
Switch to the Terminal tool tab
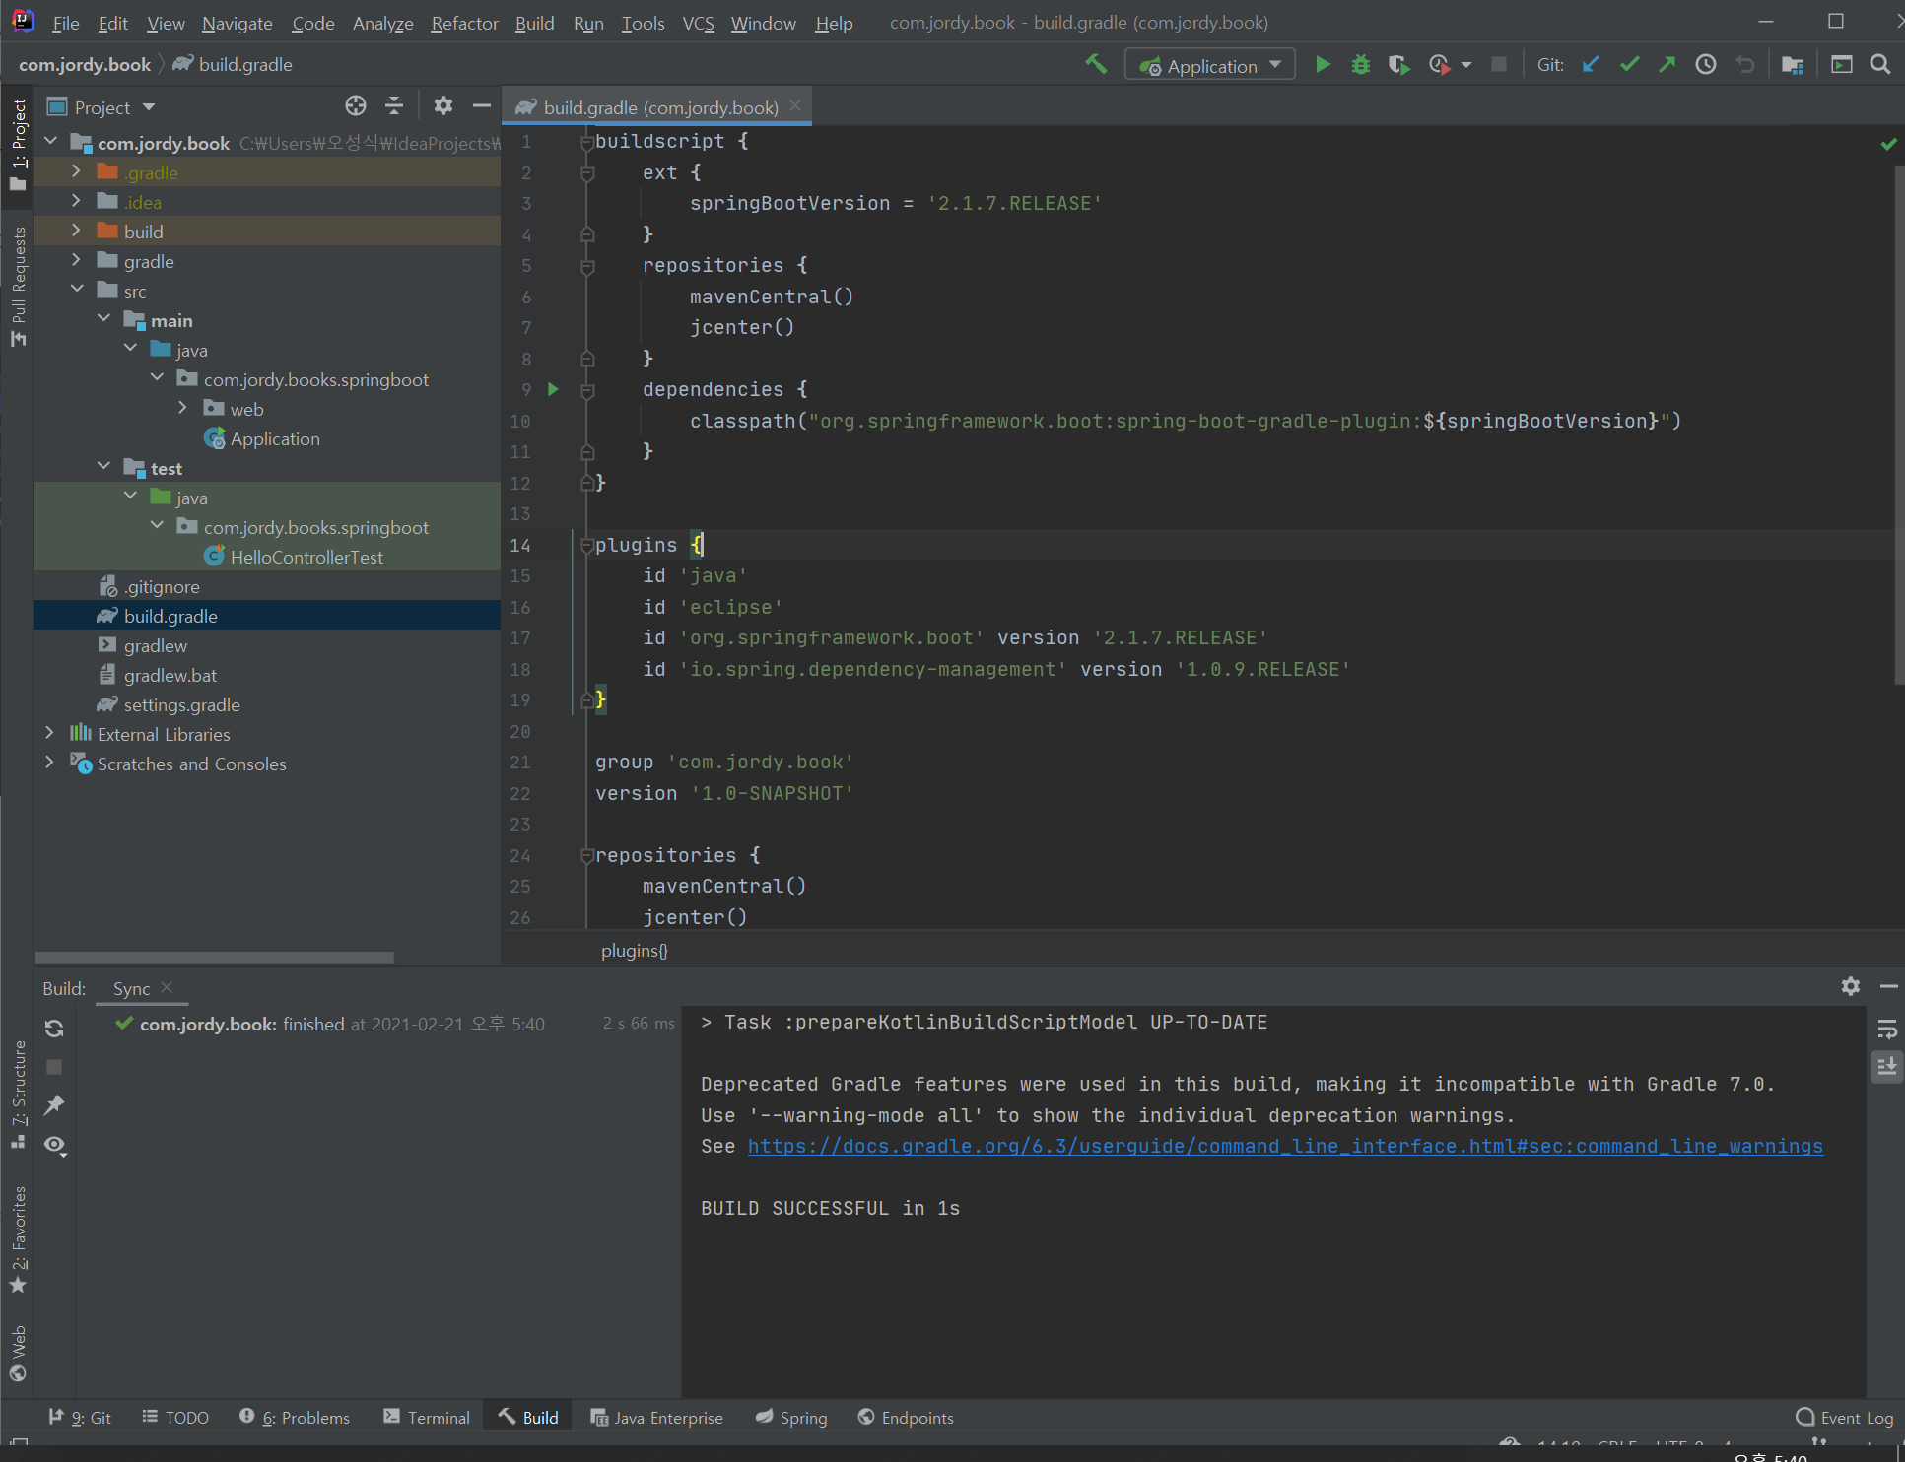coord(427,1418)
